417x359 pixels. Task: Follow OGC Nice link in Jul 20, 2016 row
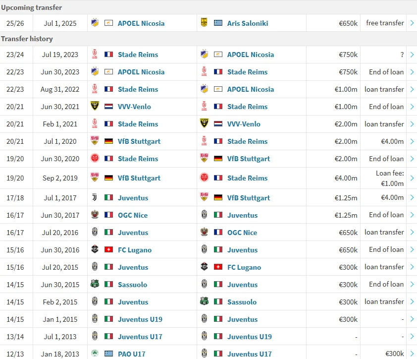click(242, 233)
